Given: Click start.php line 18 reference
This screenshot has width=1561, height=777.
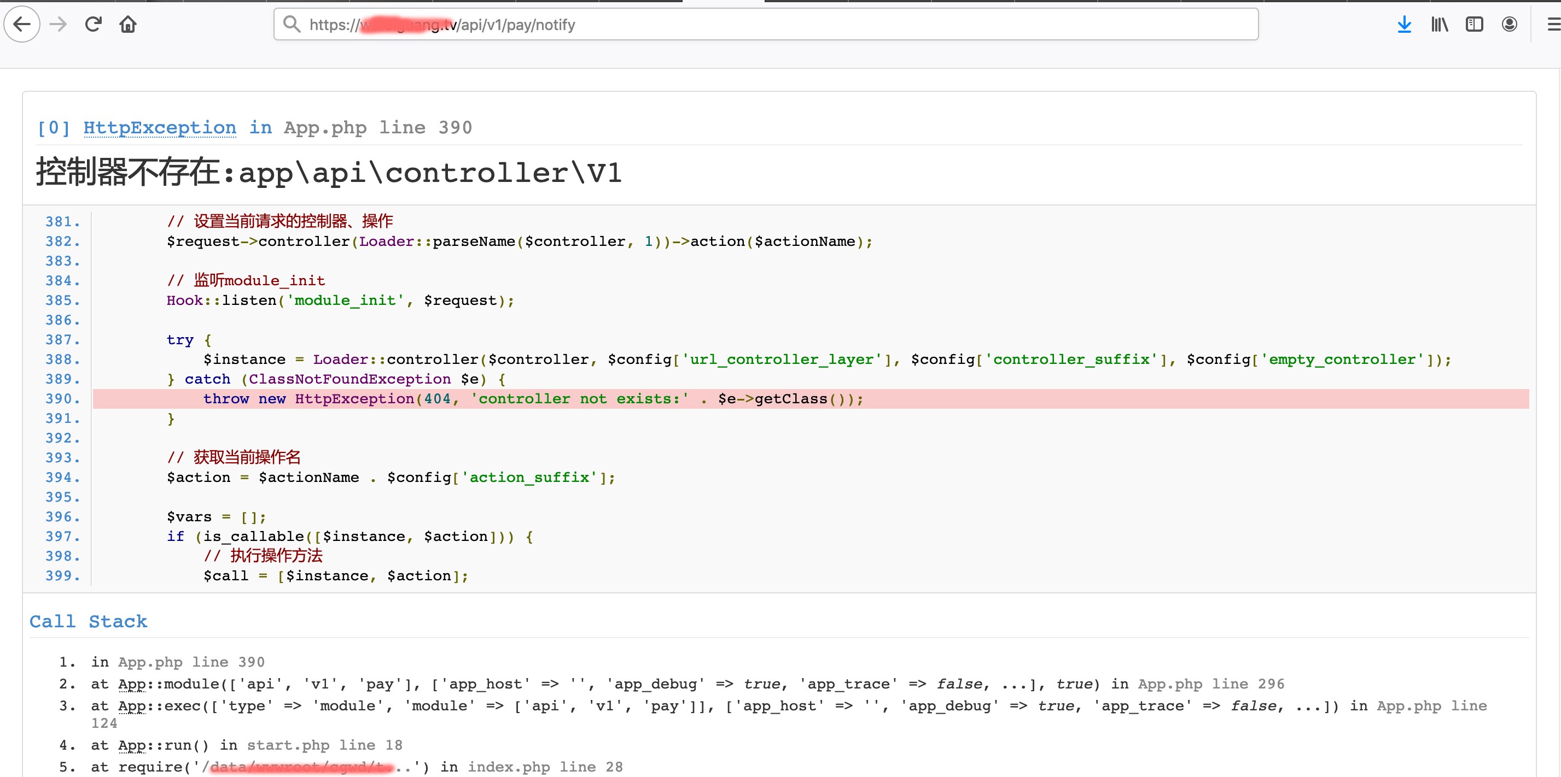Looking at the screenshot, I should point(325,745).
